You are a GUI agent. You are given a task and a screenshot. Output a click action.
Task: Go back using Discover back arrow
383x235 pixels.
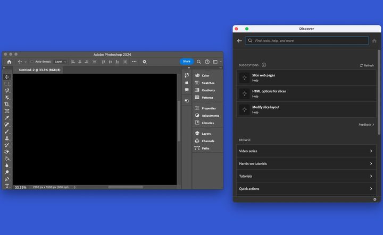(239, 41)
